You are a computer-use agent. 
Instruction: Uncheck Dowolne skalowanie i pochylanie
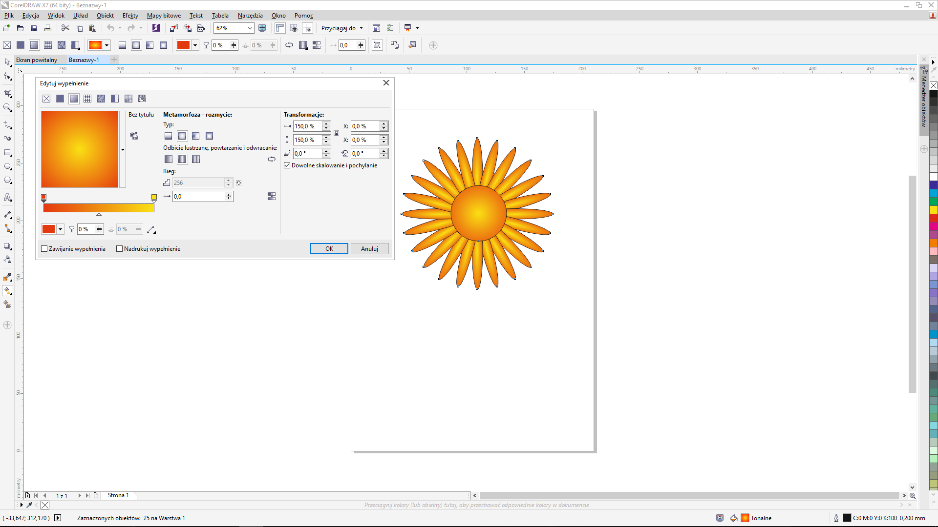[x=287, y=165]
